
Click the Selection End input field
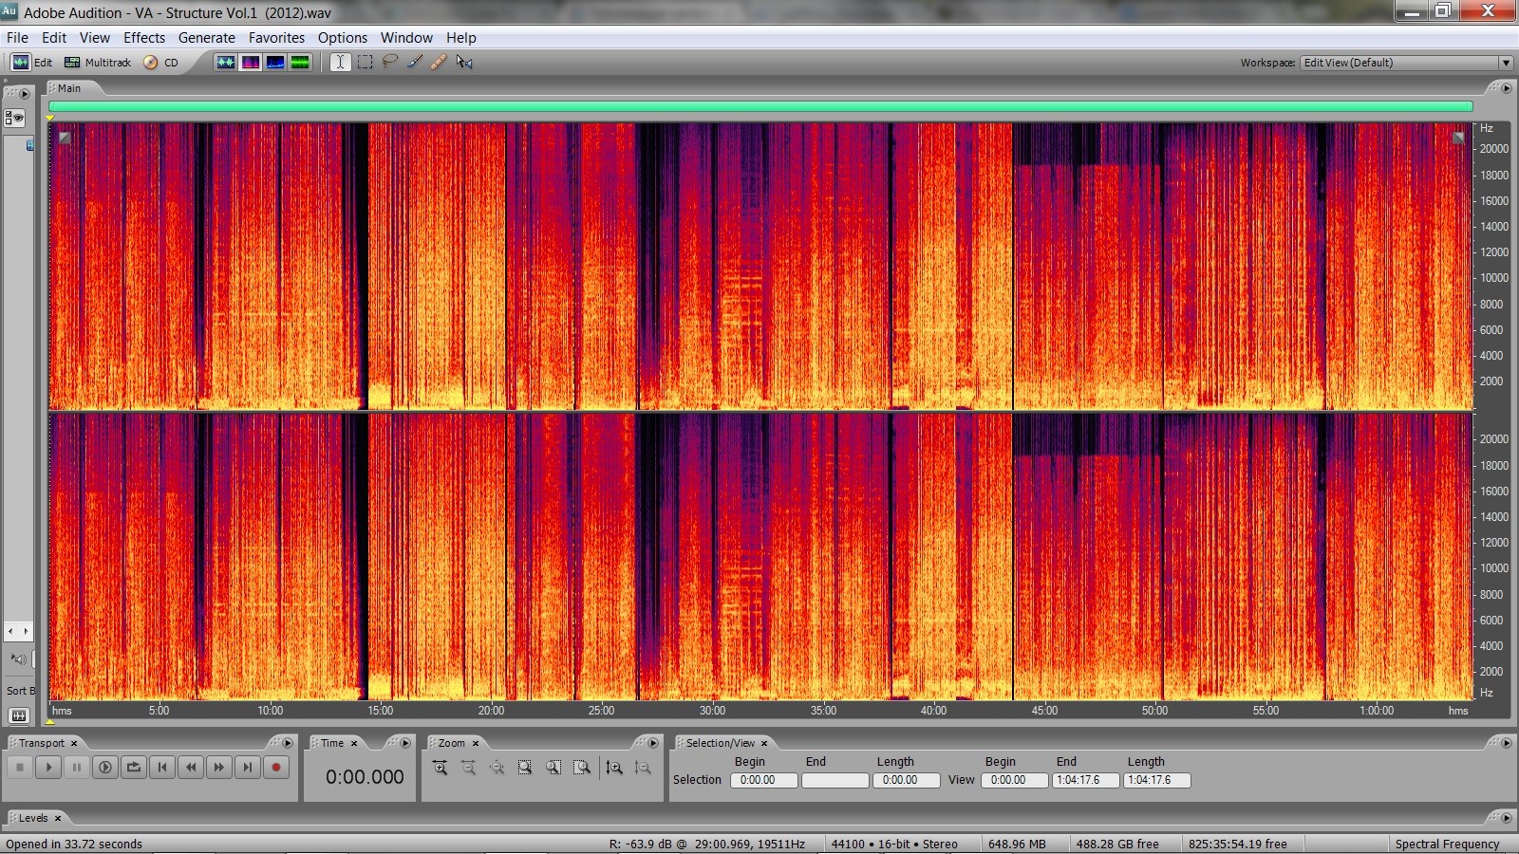(x=835, y=780)
